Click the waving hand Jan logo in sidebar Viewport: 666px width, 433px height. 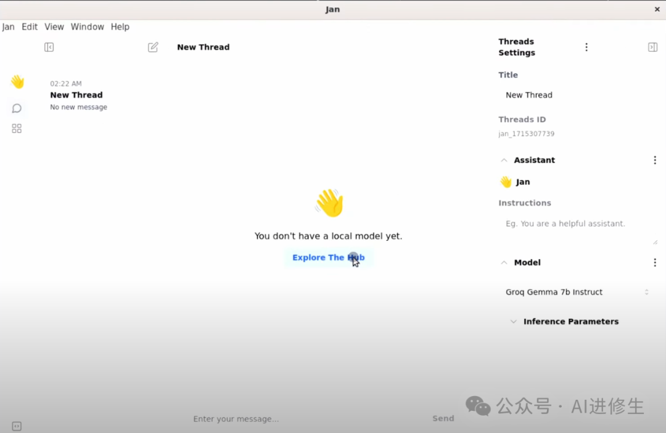pyautogui.click(x=17, y=81)
